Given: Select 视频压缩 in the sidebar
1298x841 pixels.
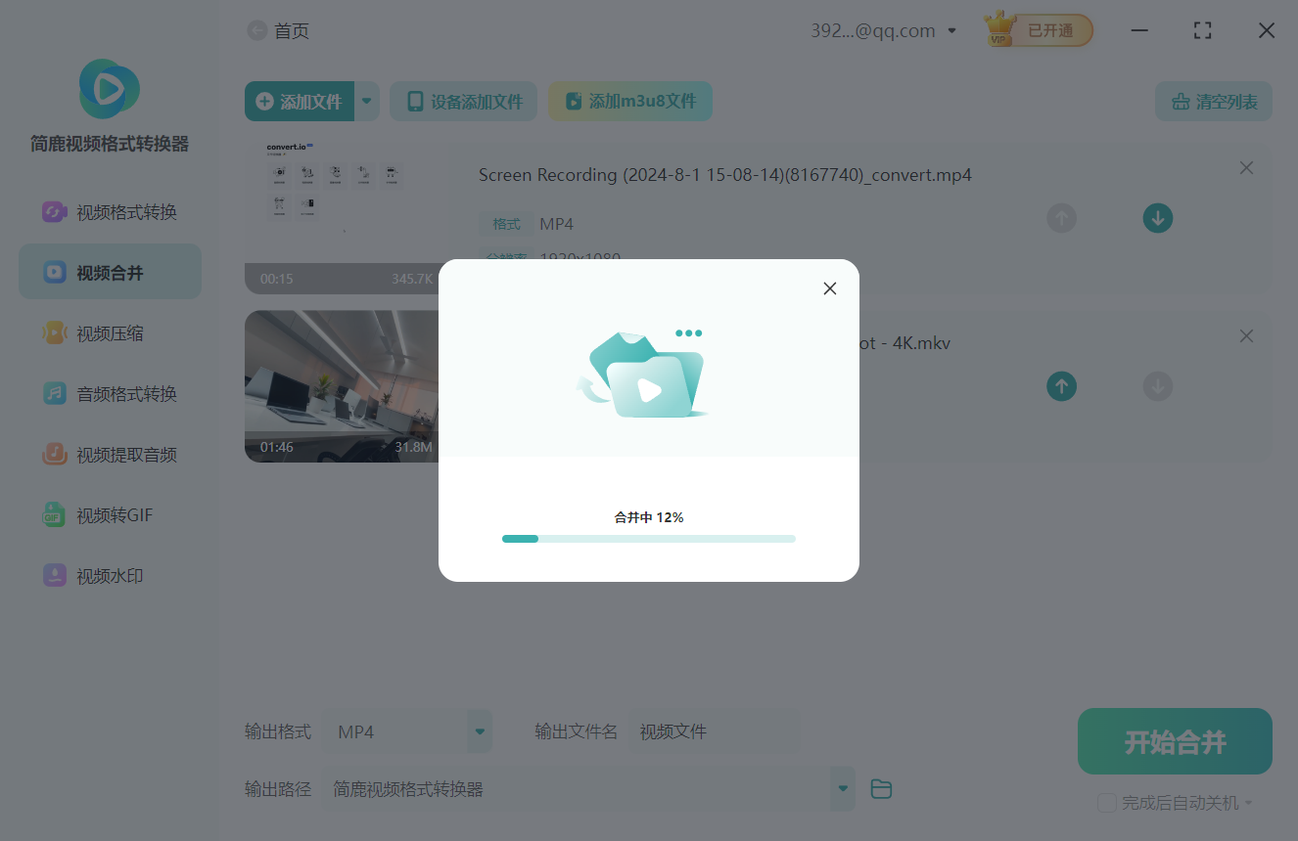Looking at the screenshot, I should coord(111,333).
